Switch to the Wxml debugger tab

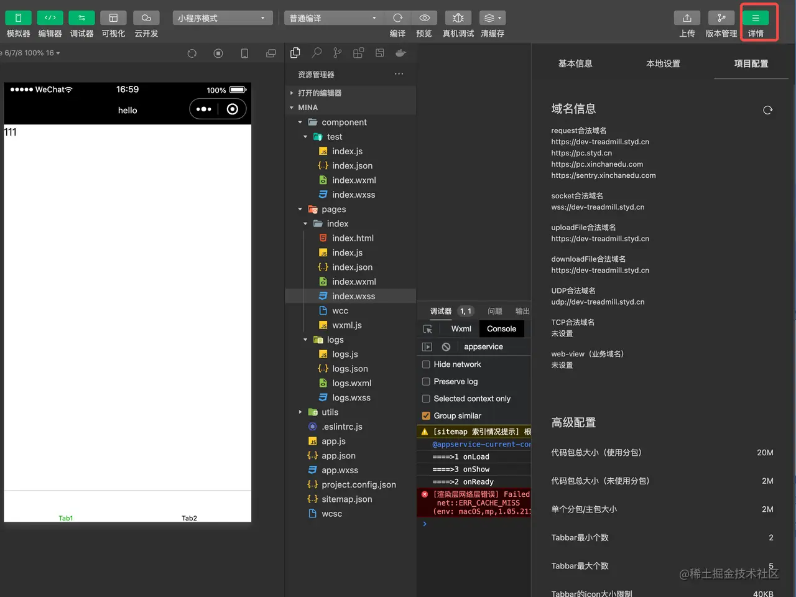point(461,329)
